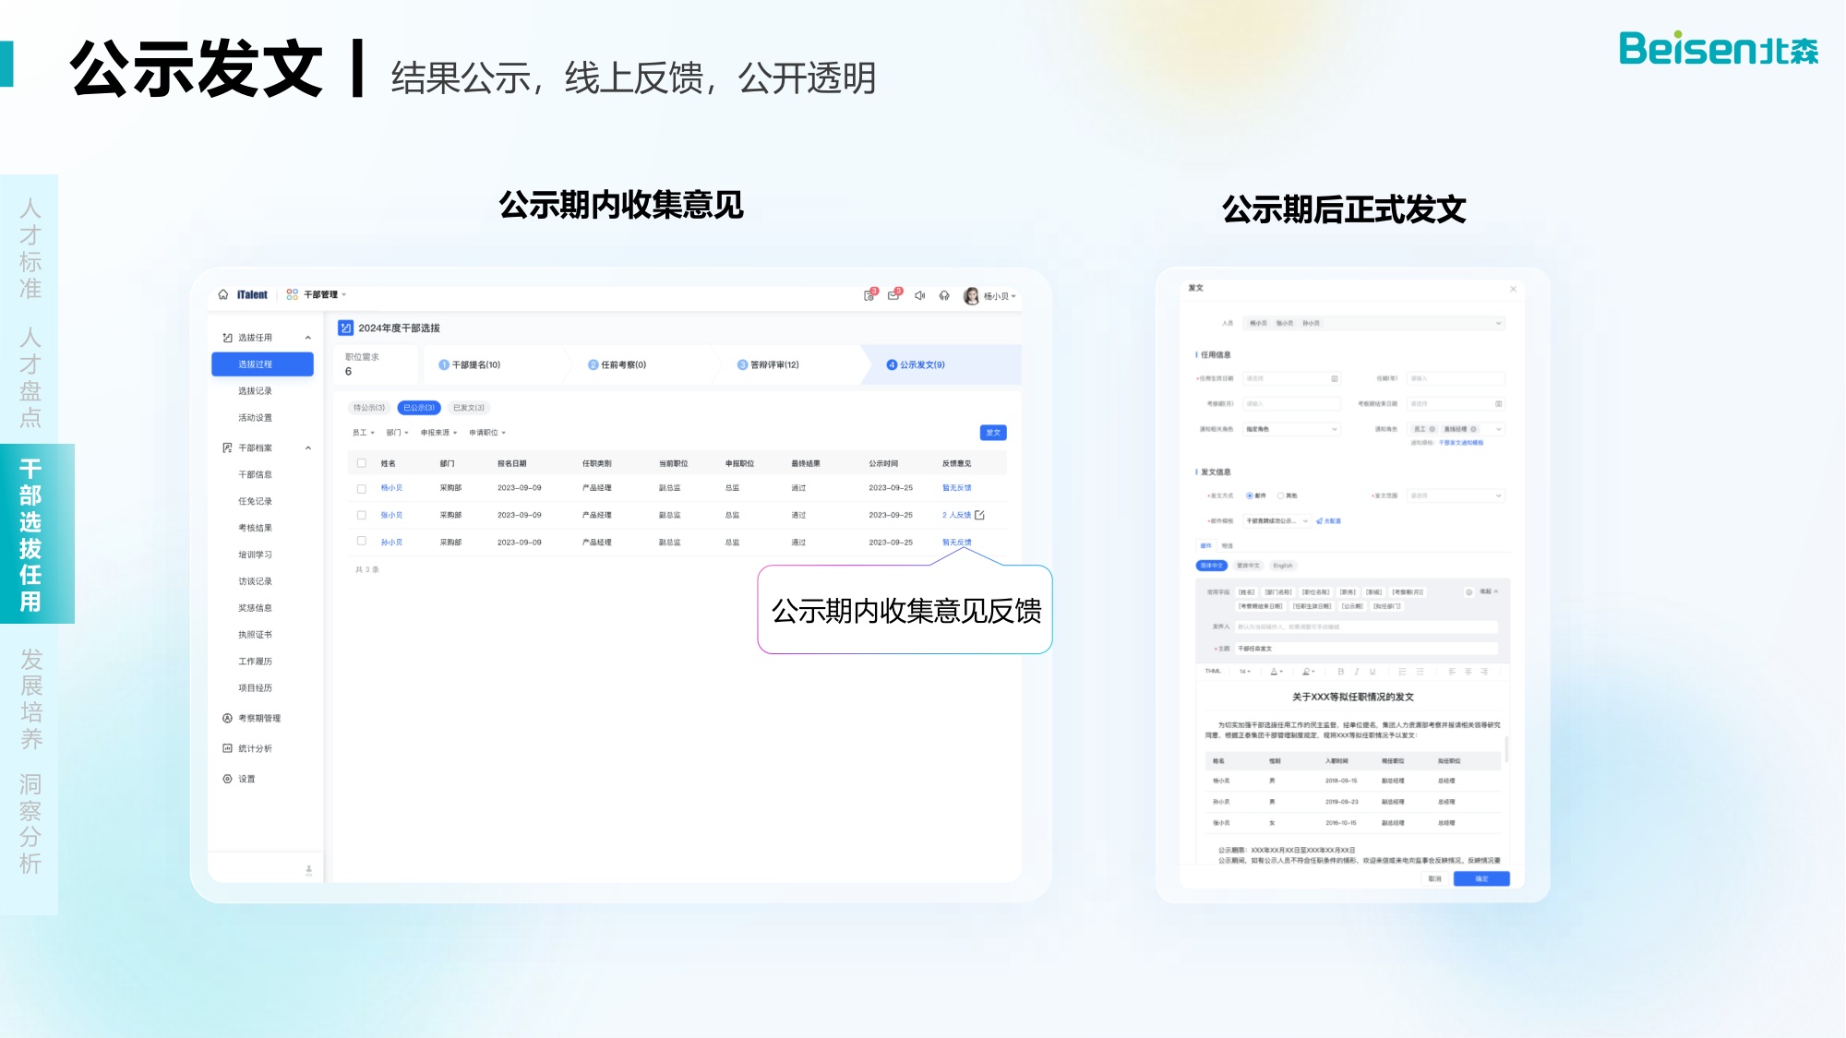Go to step 干部提名(10)
Viewport: 1846px width, 1038px height.
point(470,365)
